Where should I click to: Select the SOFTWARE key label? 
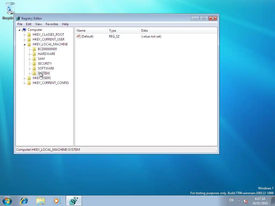coord(46,68)
